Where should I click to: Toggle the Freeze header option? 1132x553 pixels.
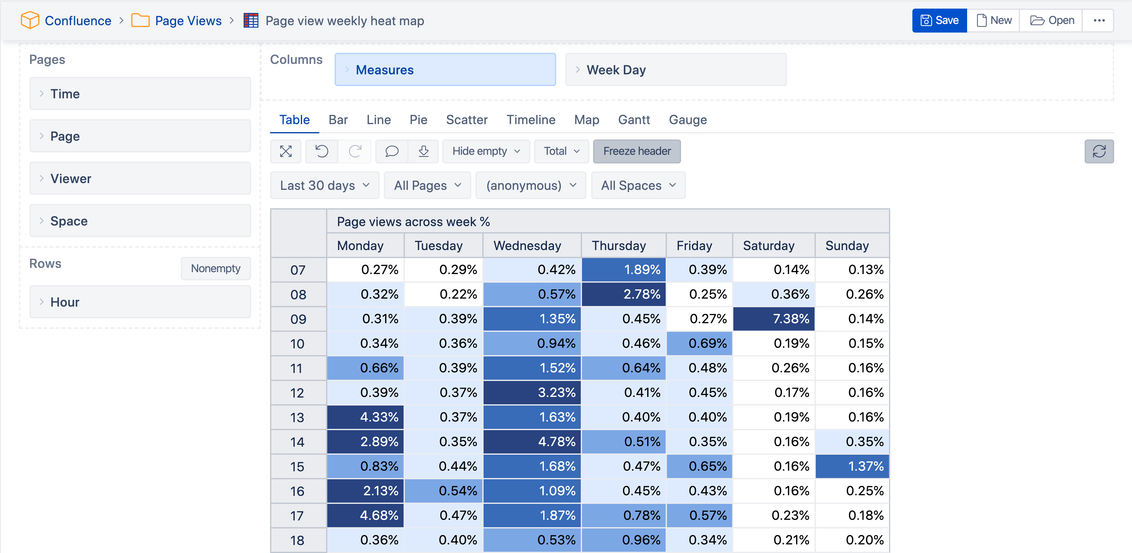point(637,151)
